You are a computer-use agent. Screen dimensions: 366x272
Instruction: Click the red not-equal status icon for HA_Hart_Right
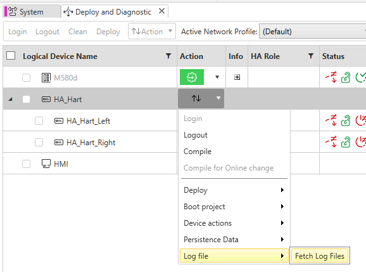click(x=331, y=142)
